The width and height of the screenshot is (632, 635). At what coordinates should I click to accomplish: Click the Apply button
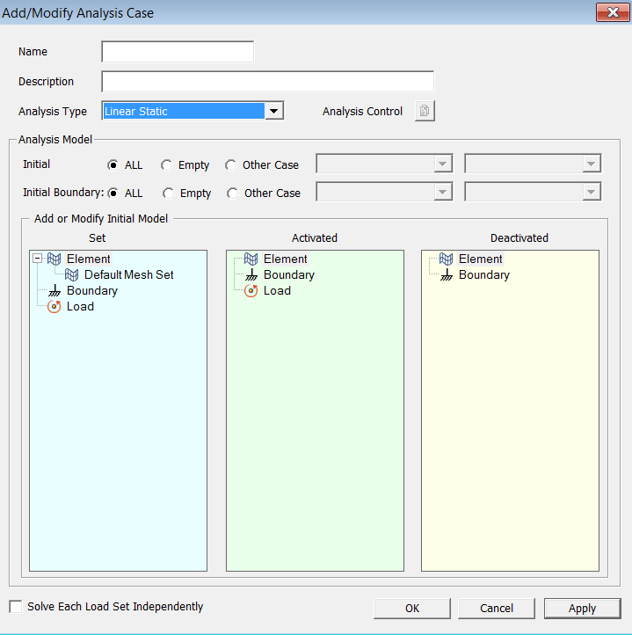(x=582, y=609)
